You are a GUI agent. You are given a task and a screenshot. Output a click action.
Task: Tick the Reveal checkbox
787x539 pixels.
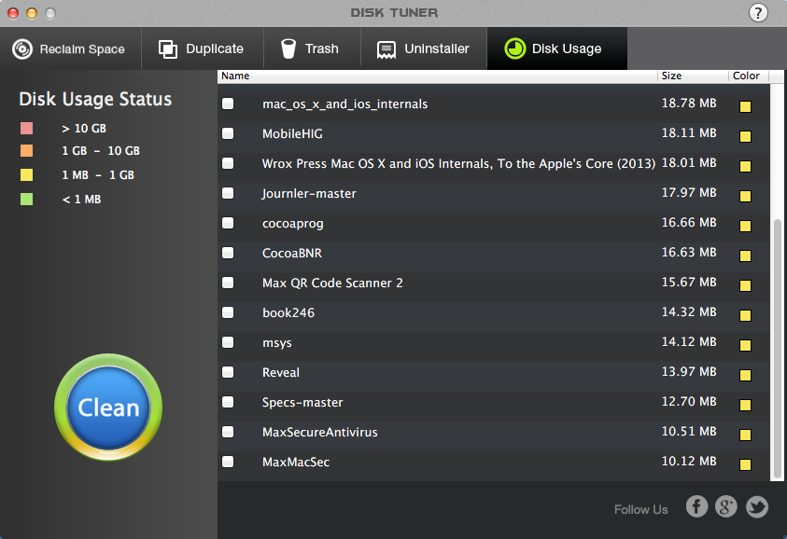coord(228,372)
